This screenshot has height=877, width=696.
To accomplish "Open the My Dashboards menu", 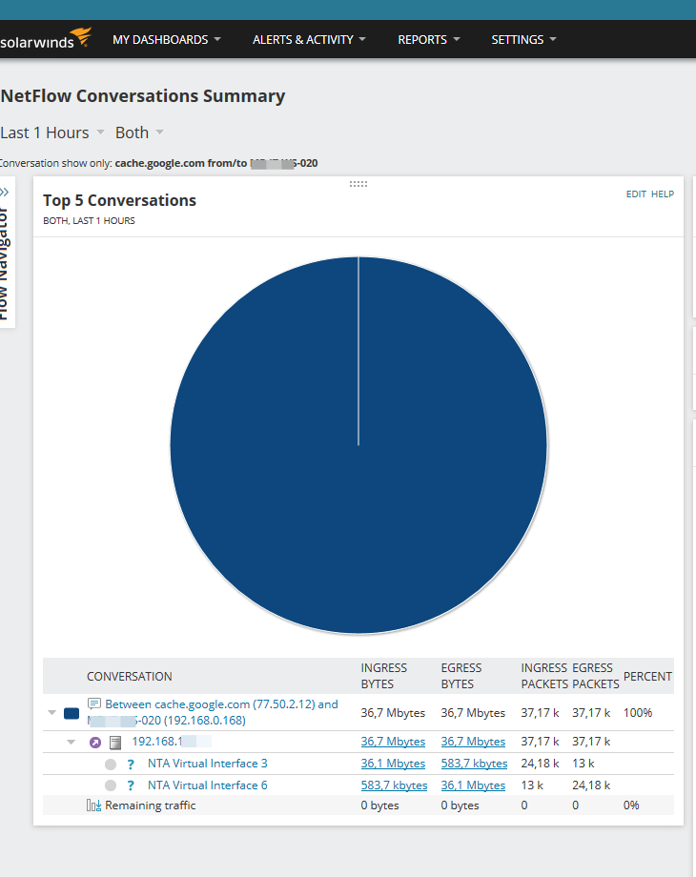I will click(x=167, y=40).
